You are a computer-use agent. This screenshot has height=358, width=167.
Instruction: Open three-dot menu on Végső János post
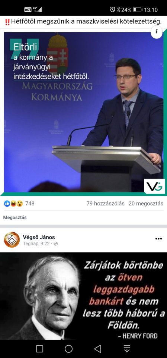coord(158,239)
